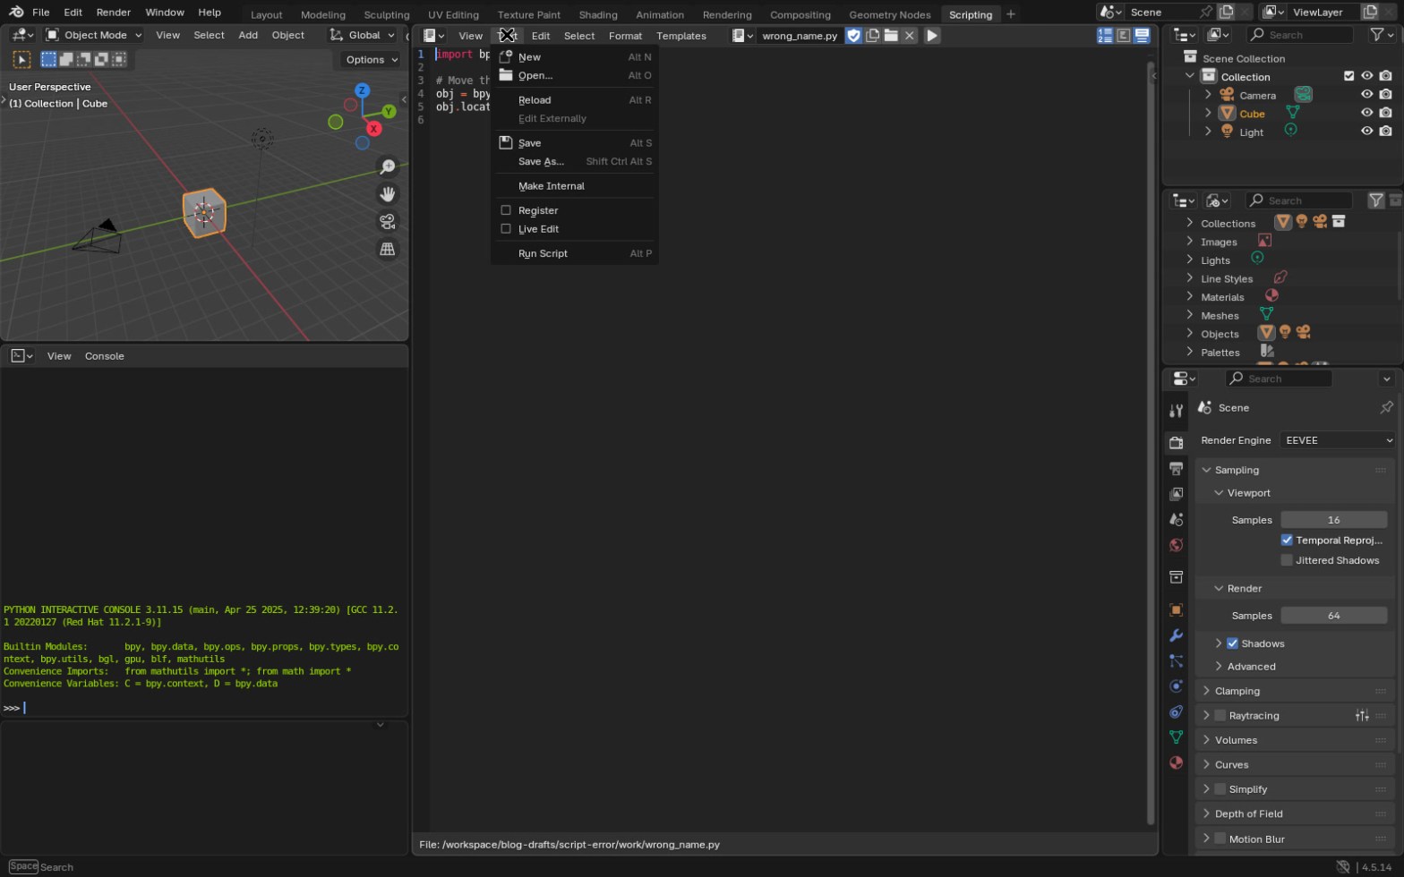The image size is (1404, 877).
Task: Click the pin icon in the Scene properties
Action: pos(1386,408)
